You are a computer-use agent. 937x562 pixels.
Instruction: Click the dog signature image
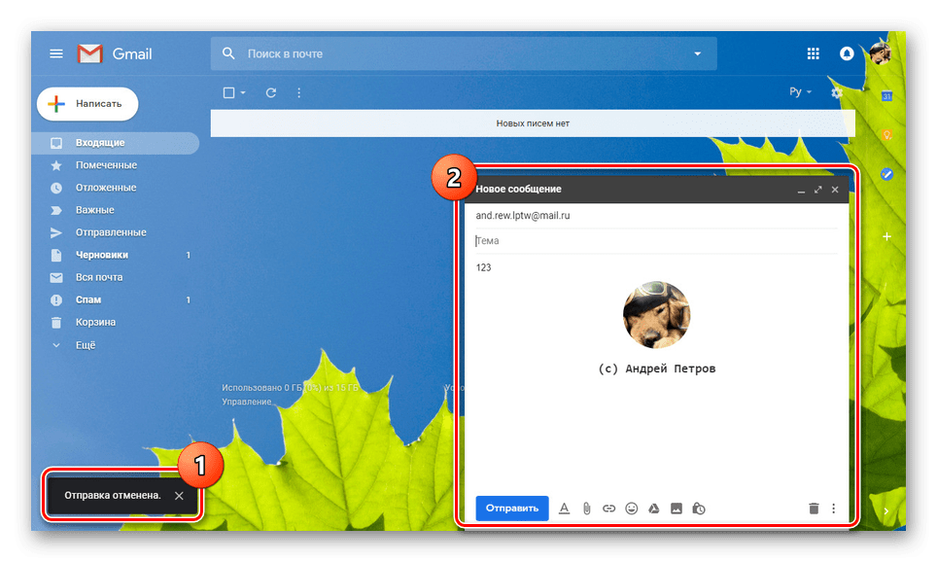[x=656, y=314]
